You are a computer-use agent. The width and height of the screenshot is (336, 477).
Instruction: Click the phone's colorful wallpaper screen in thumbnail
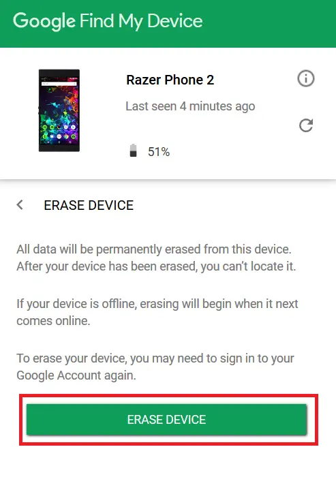(x=59, y=111)
